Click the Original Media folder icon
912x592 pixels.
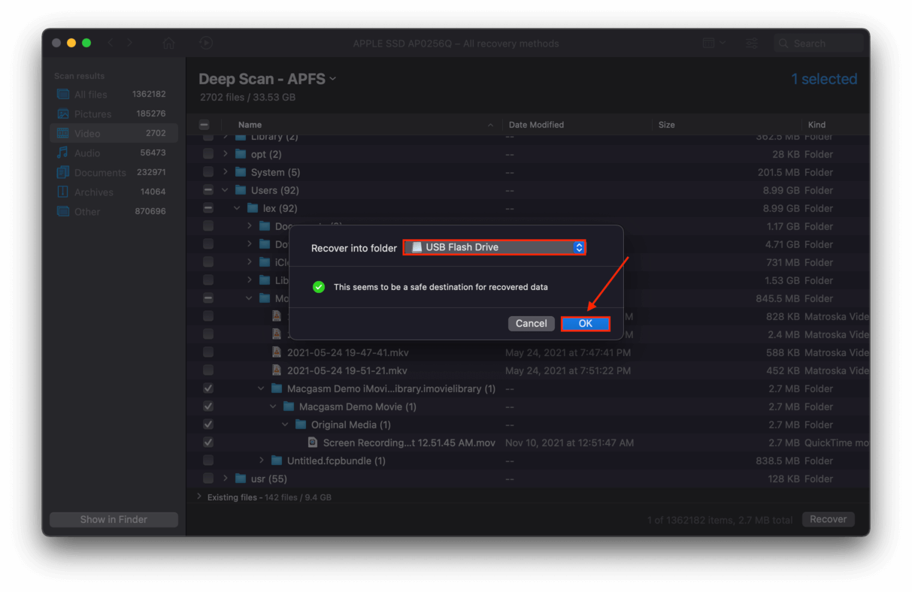point(301,424)
